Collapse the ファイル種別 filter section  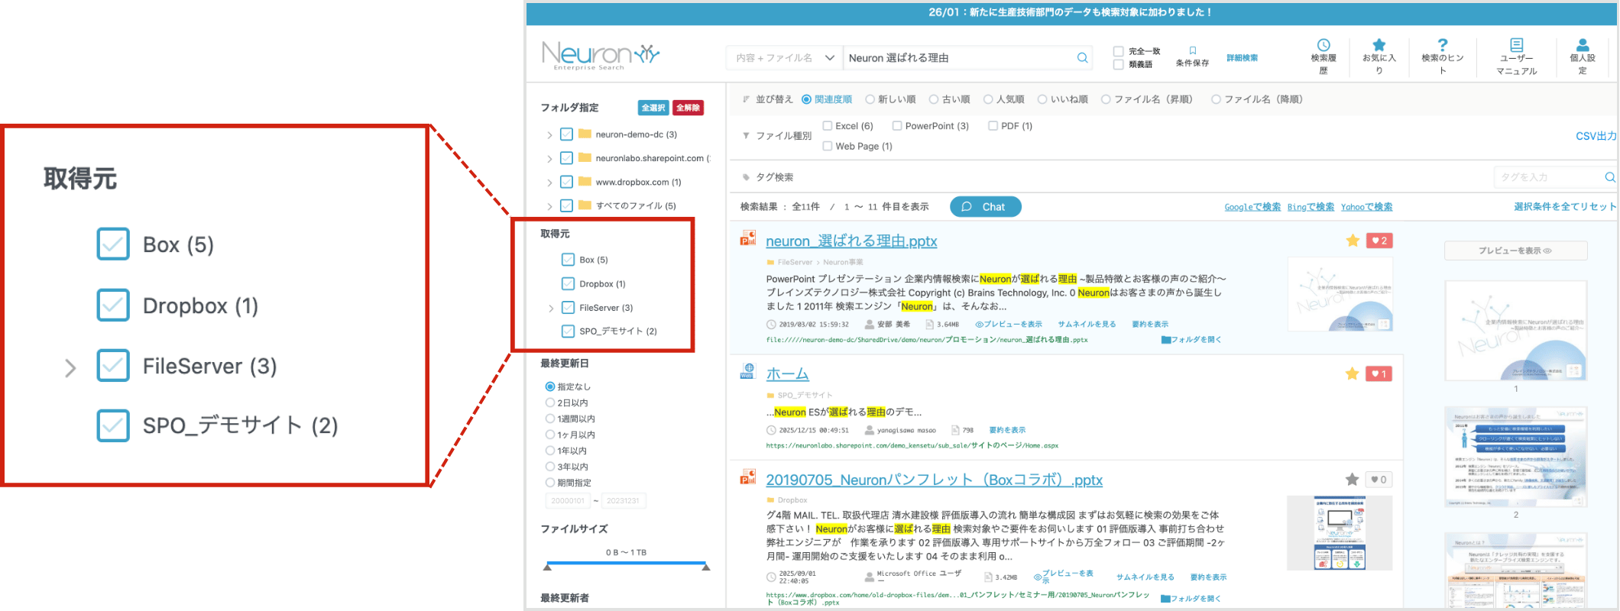coord(746,136)
